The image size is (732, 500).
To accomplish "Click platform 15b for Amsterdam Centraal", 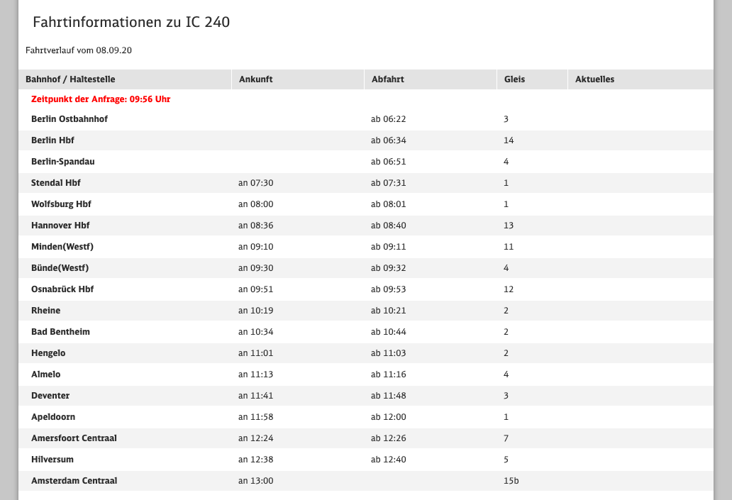I will pos(511,481).
